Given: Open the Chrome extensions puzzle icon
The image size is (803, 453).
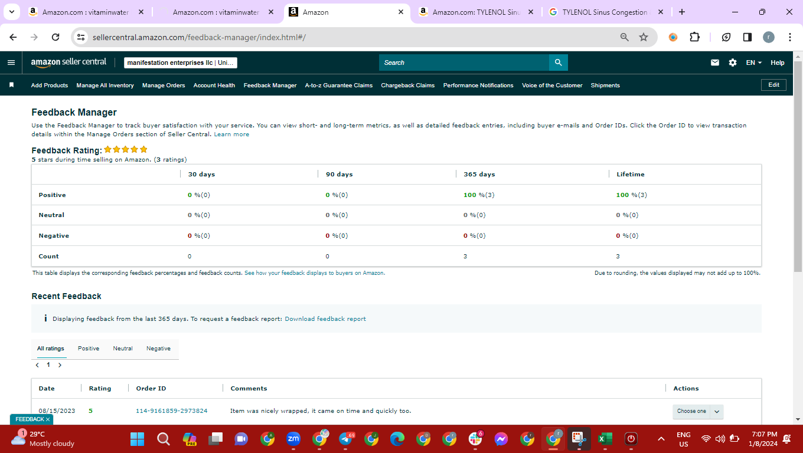Looking at the screenshot, I should (695, 37).
